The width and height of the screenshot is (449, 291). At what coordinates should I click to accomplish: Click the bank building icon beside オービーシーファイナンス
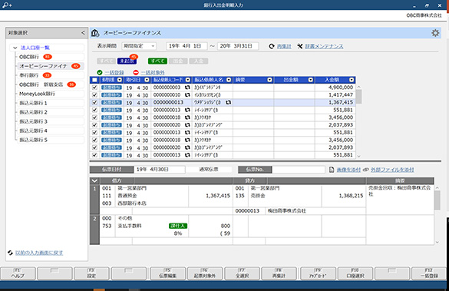click(x=95, y=33)
